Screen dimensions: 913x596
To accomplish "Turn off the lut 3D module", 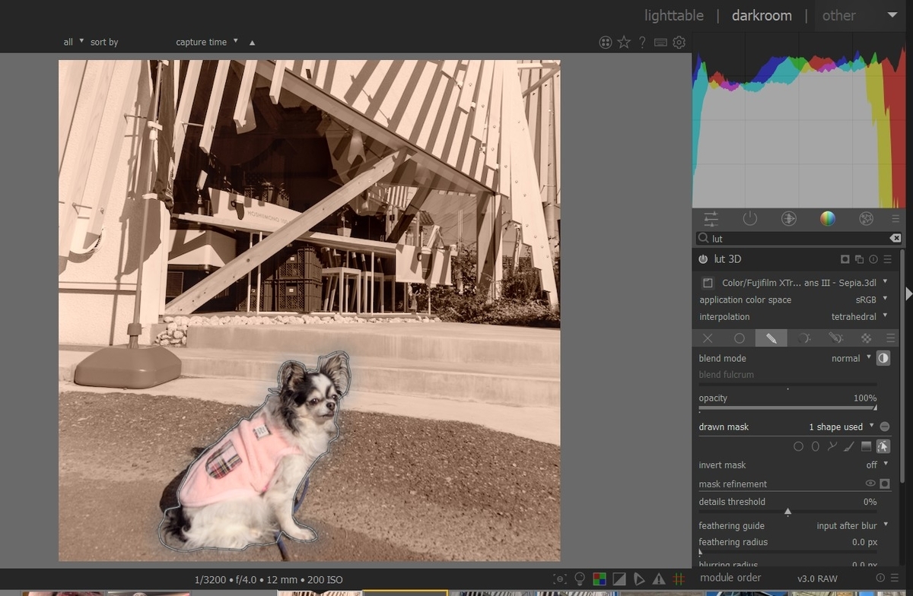I will pyautogui.click(x=703, y=259).
